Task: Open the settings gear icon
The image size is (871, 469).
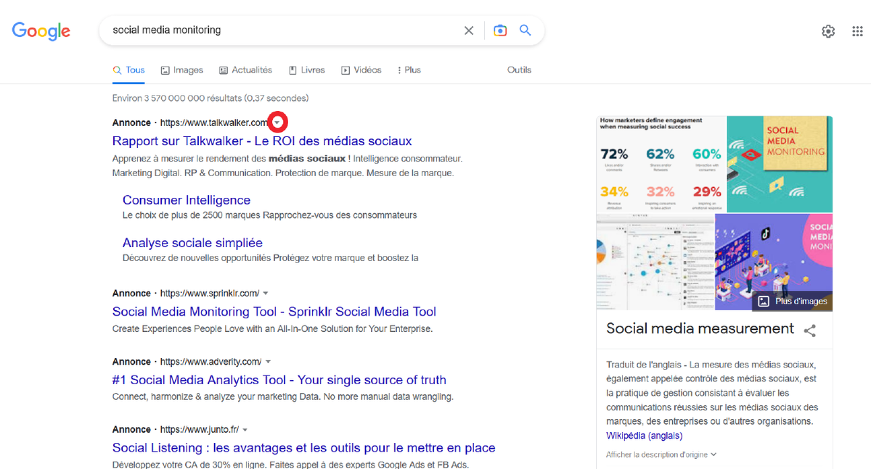Action: coord(828,31)
